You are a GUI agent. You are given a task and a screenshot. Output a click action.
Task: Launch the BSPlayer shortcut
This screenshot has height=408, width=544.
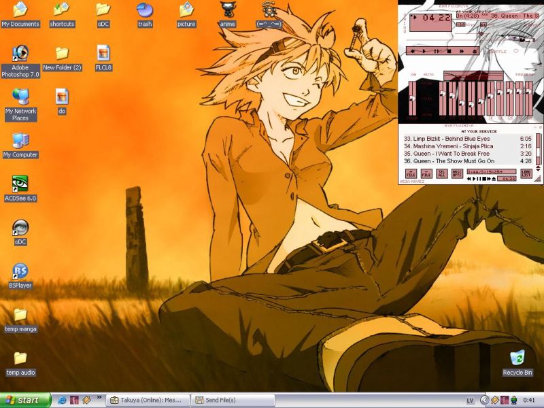click(20, 276)
